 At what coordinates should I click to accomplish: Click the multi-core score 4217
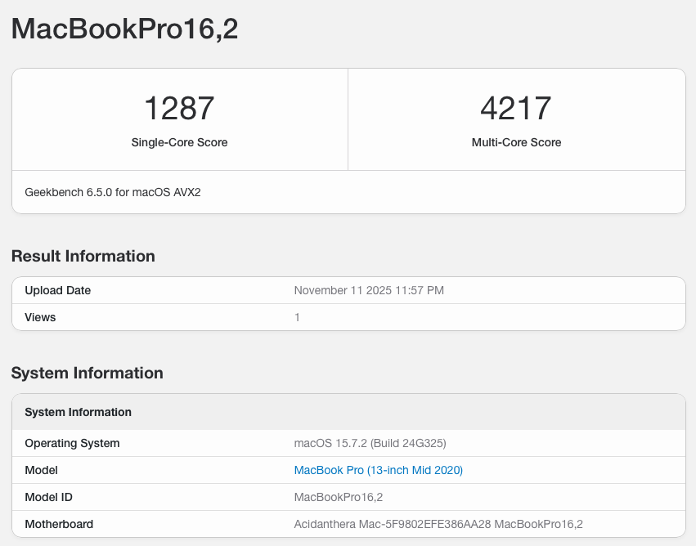516,108
